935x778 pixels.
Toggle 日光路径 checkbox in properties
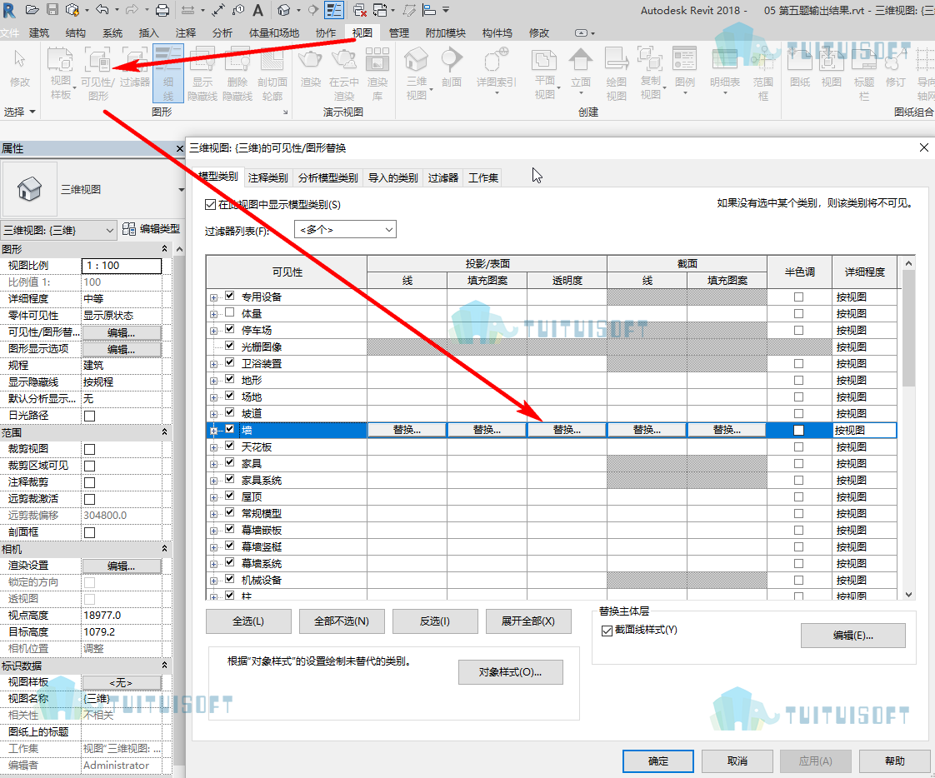coord(89,416)
